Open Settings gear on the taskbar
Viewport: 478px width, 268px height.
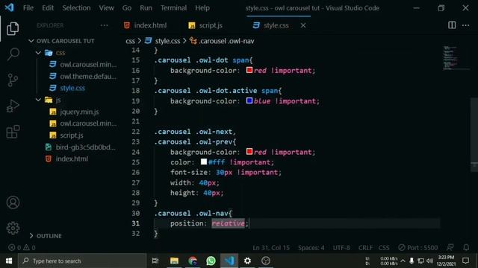pos(247,261)
